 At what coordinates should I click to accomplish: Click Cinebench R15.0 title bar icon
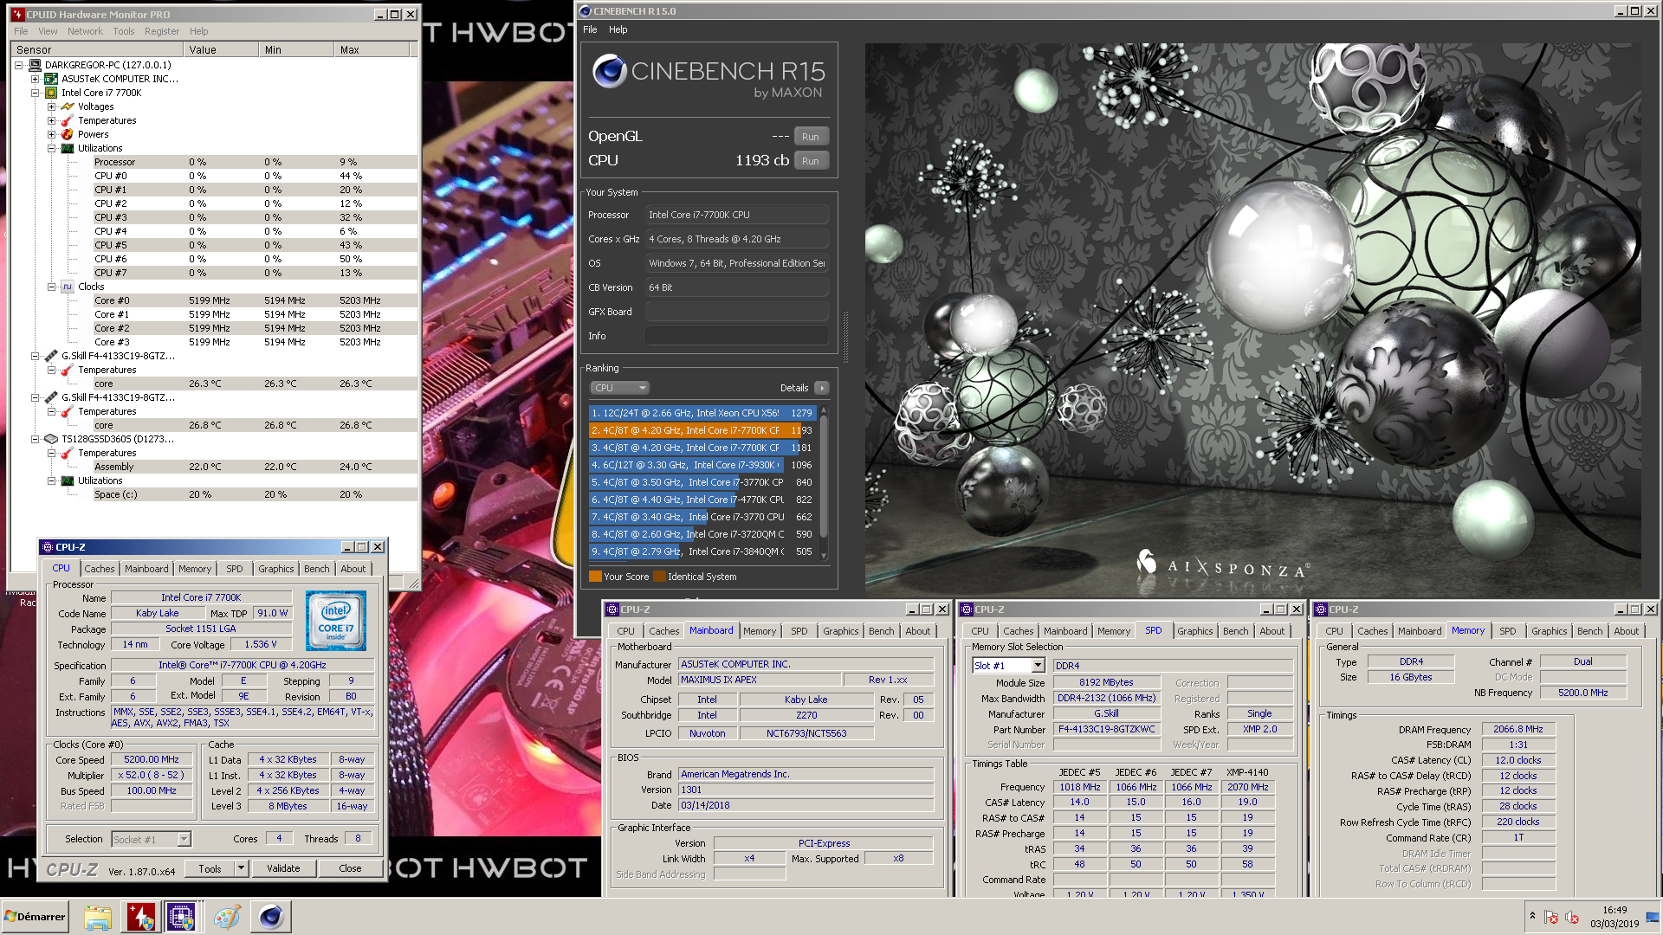(586, 11)
